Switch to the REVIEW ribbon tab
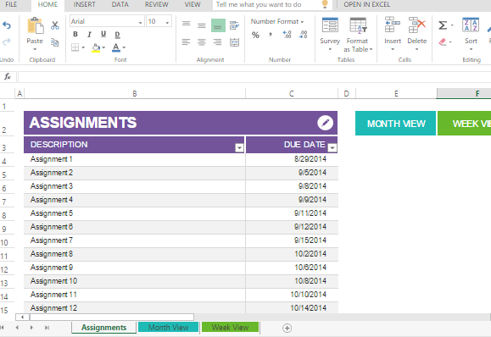This screenshot has width=491, height=337. [x=157, y=5]
